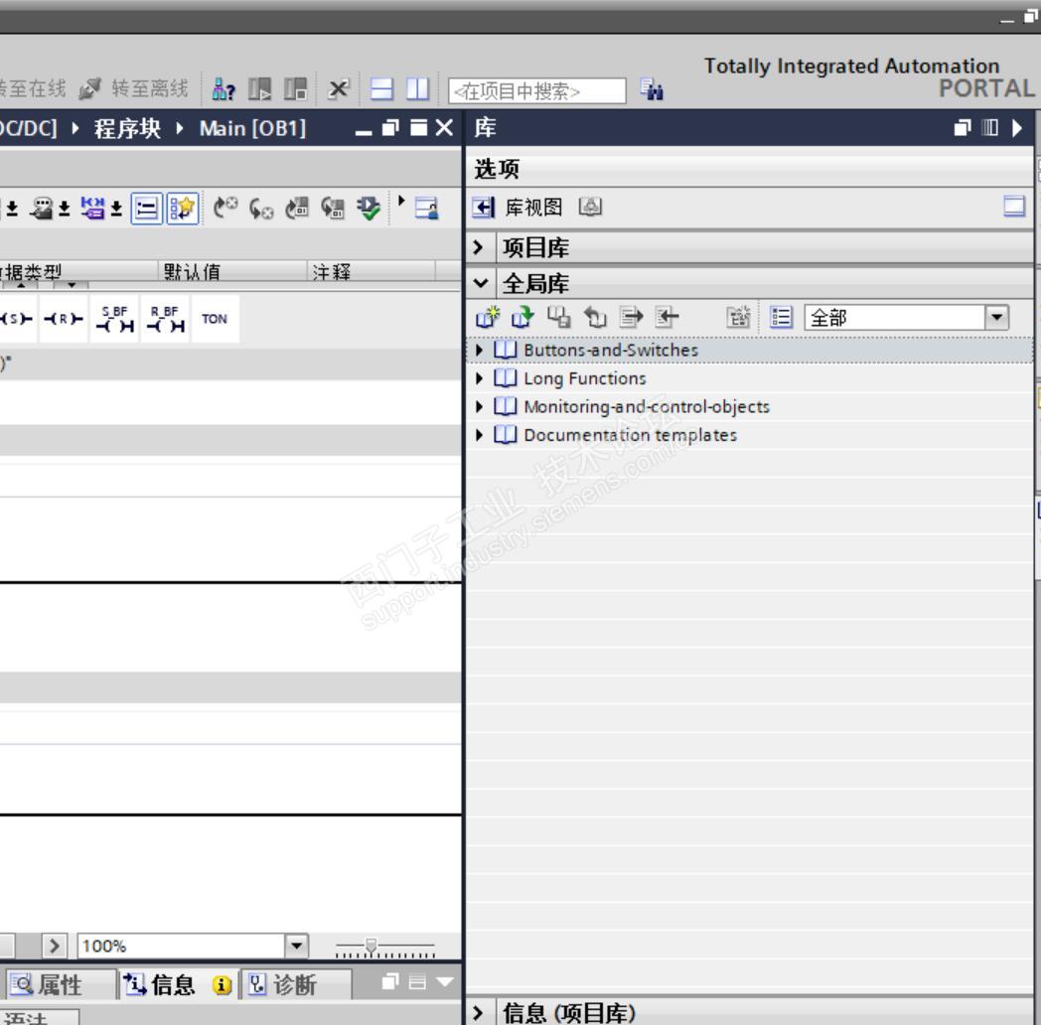
Task: Select the Buttons-and-Switches library item
Action: click(x=611, y=350)
